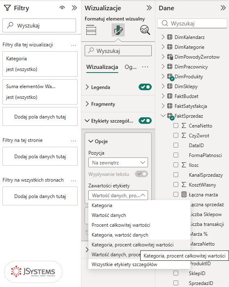Viewport: 229px width, 287px height.
Task: Check the FormaPlatnosci field checkbox
Action: point(176,155)
